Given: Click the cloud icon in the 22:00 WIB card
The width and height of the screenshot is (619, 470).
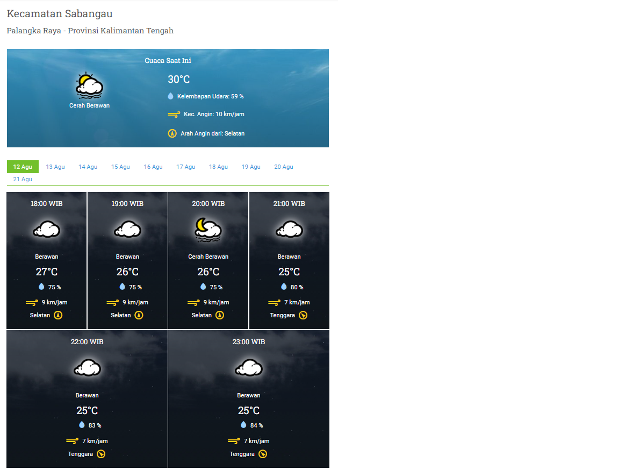Looking at the screenshot, I should pyautogui.click(x=87, y=368).
